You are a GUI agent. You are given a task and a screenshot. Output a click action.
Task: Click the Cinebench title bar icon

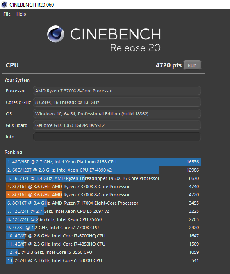click(x=4, y=5)
